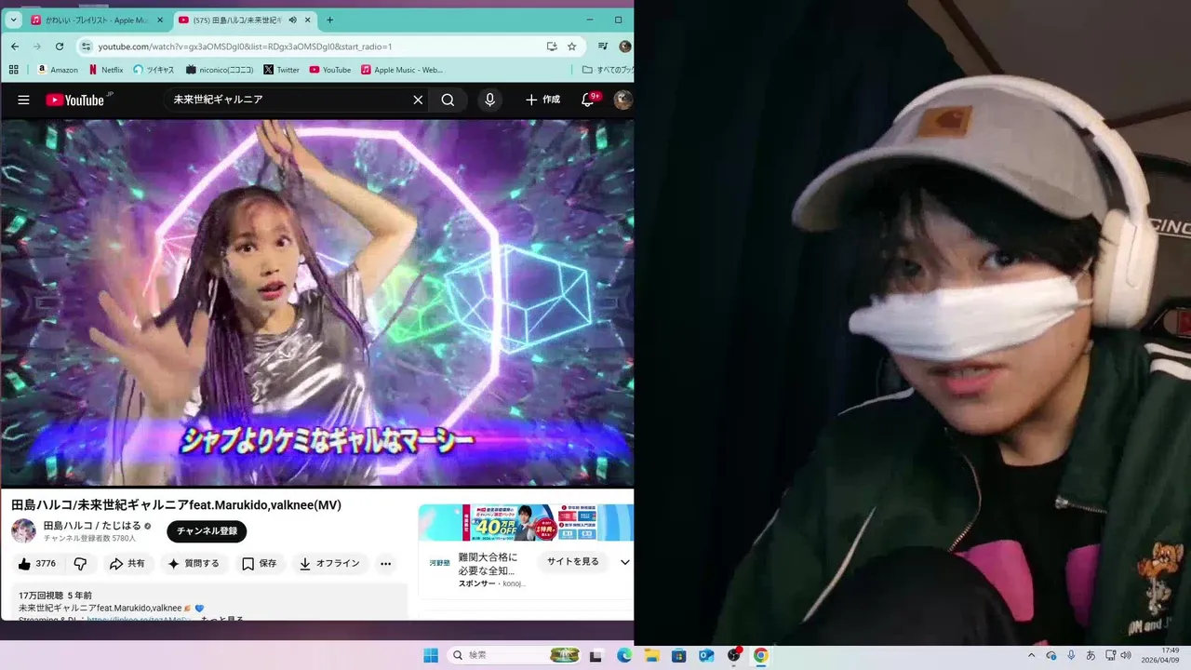The width and height of the screenshot is (1191, 670).
Task: Open the Netflix bookmark
Action: (x=106, y=70)
